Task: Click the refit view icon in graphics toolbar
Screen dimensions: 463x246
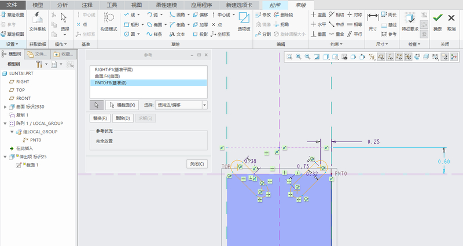Action: (x=289, y=57)
